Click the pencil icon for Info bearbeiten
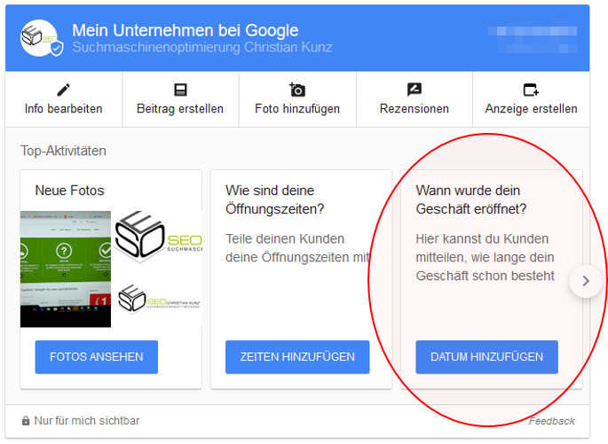The height and width of the screenshot is (444, 608). click(64, 90)
